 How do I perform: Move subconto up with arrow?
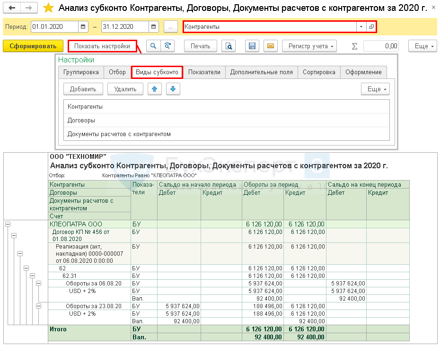(x=155, y=89)
